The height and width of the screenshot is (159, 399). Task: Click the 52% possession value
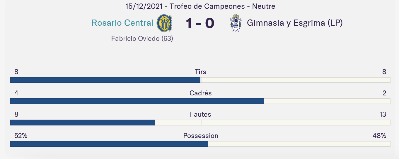pyautogui.click(x=21, y=136)
